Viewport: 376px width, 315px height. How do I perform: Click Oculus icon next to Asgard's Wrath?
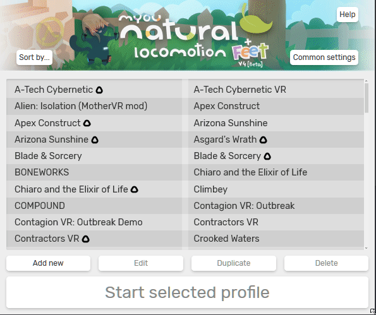[264, 140]
